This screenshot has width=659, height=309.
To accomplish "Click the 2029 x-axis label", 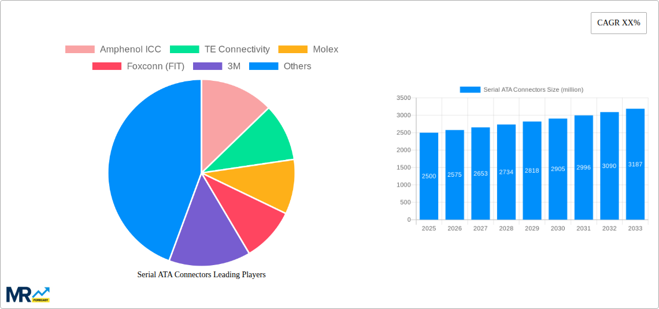I will tap(532, 228).
